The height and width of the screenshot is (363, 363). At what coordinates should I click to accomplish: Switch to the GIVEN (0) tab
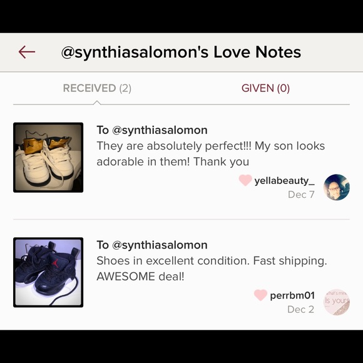[265, 88]
